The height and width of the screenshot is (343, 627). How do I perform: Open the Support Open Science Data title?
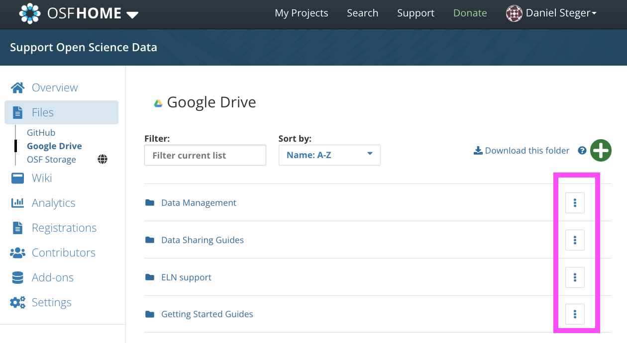tap(84, 47)
